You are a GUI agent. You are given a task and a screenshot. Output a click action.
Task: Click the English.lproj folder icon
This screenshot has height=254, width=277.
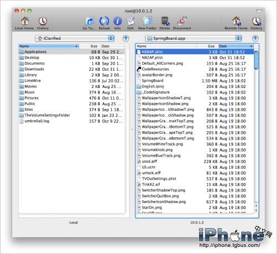[x=139, y=86]
